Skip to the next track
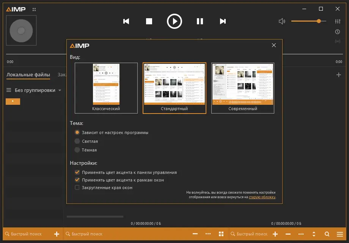The height and width of the screenshot is (243, 349). (223, 21)
